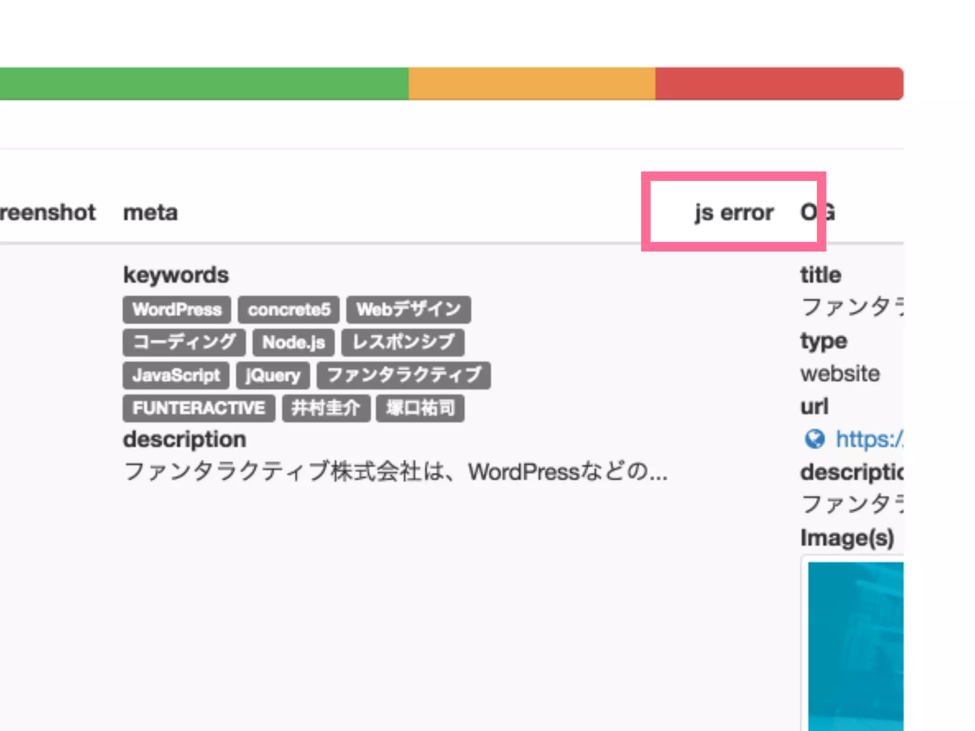
Task: Click the red progress bar segment
Action: coord(779,84)
